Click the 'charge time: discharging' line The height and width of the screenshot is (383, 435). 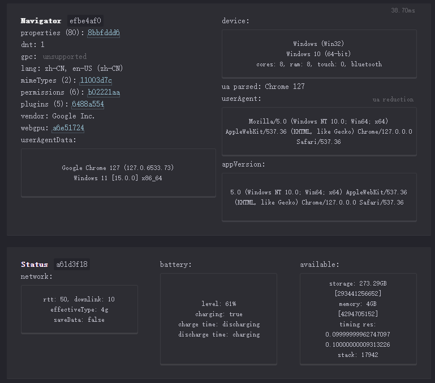tap(219, 324)
